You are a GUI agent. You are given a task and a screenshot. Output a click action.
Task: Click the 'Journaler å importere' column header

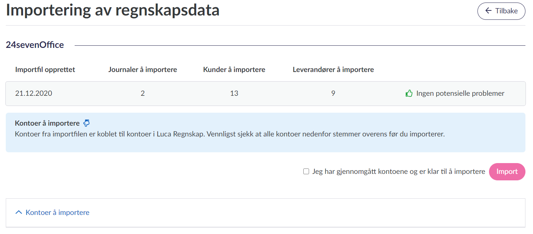point(142,69)
